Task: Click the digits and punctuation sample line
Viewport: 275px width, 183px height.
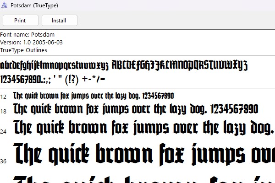Action: pyautogui.click(x=53, y=79)
